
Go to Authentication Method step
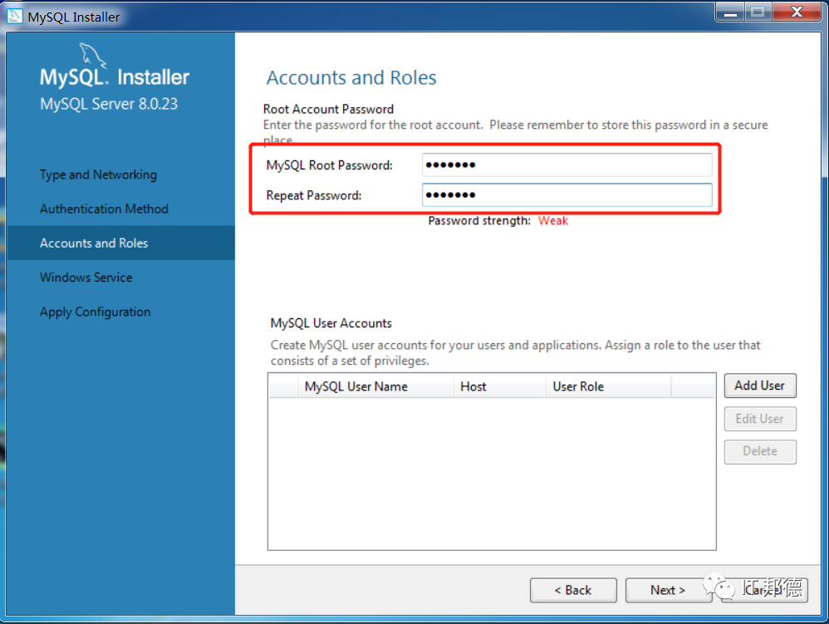(x=104, y=209)
